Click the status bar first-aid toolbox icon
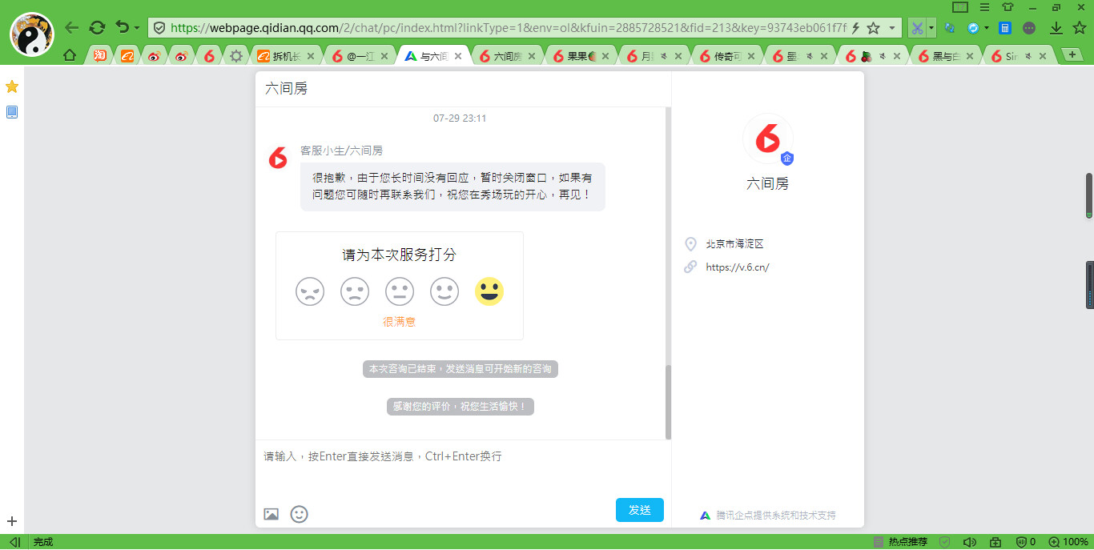Image resolution: width=1094 pixels, height=550 pixels. 995,542
